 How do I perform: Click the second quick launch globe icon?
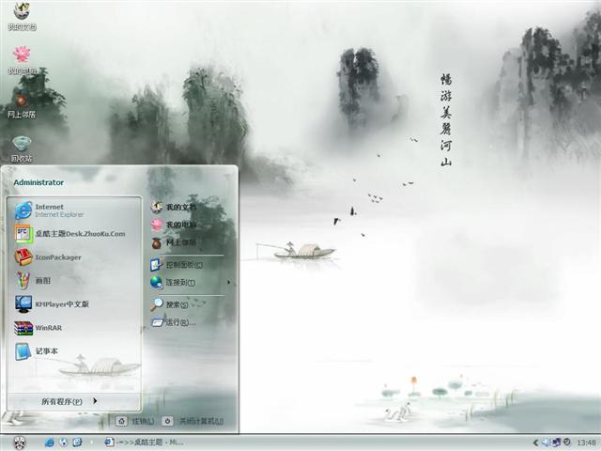tap(63, 443)
